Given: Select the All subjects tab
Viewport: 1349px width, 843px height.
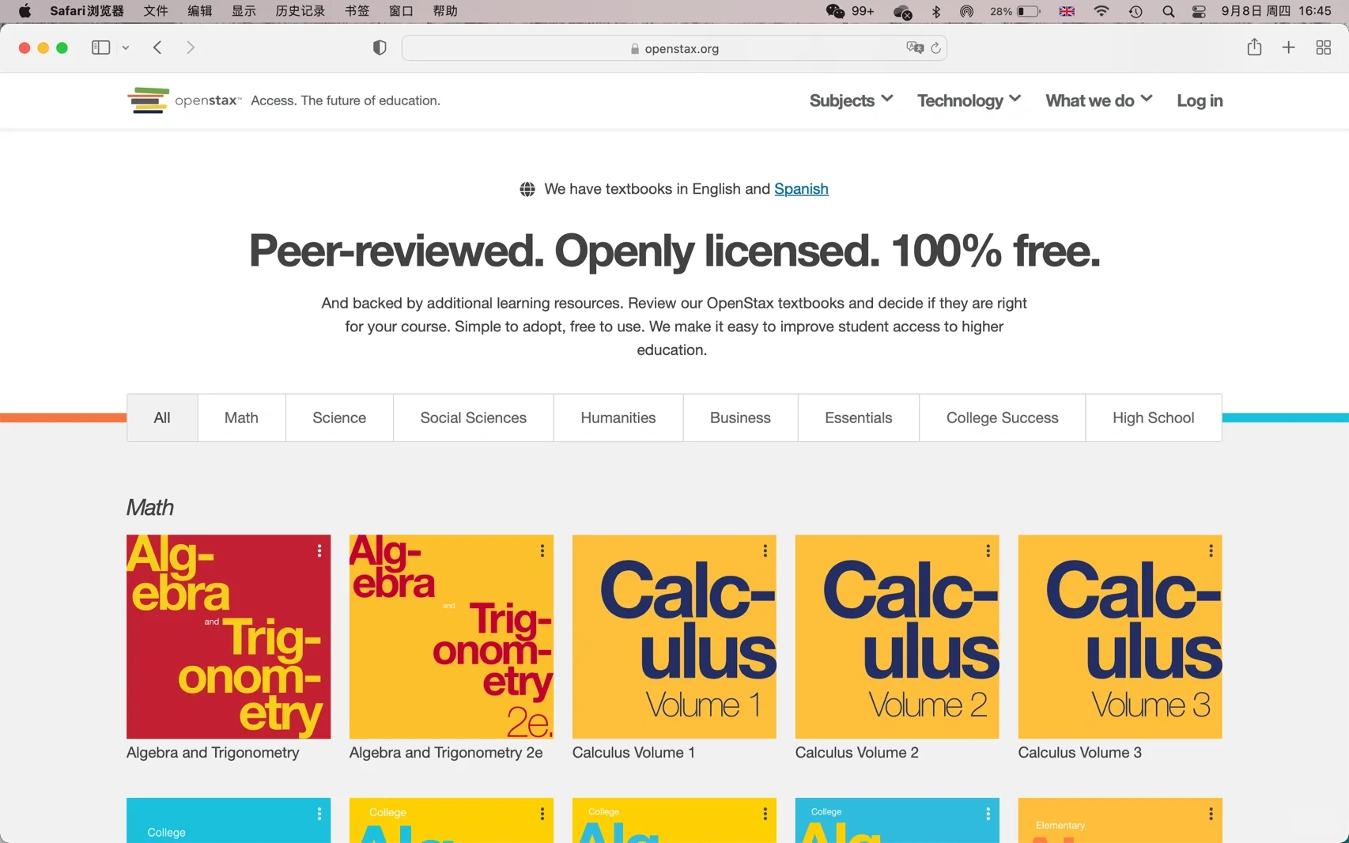Looking at the screenshot, I should [162, 418].
